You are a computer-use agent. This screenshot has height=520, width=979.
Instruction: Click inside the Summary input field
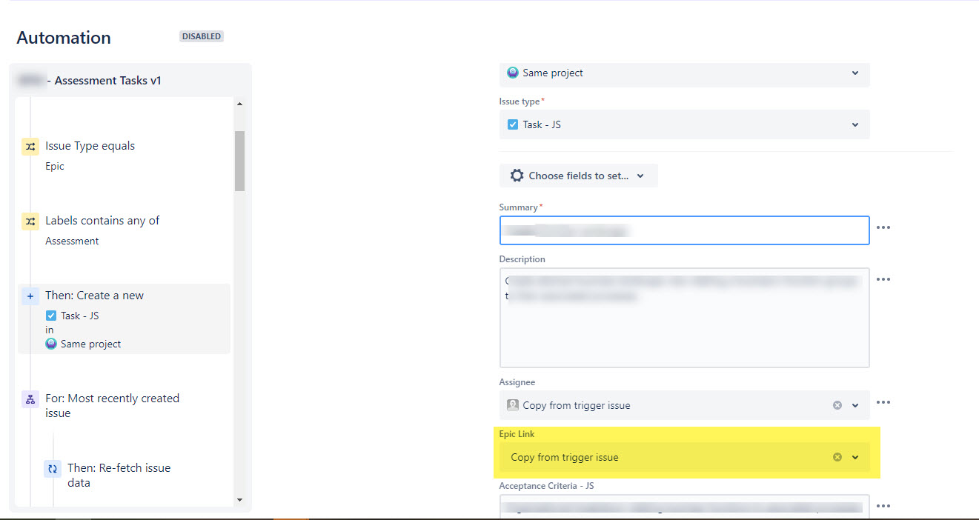pyautogui.click(x=684, y=230)
